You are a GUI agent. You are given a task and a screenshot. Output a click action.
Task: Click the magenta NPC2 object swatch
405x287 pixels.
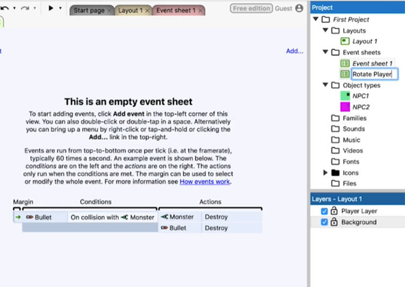(x=345, y=107)
